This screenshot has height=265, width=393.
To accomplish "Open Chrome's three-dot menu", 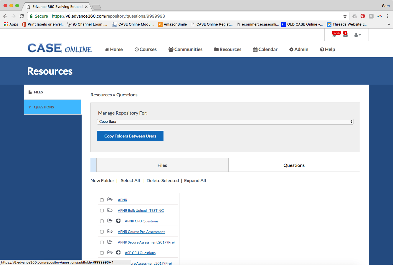I will 388,16.
